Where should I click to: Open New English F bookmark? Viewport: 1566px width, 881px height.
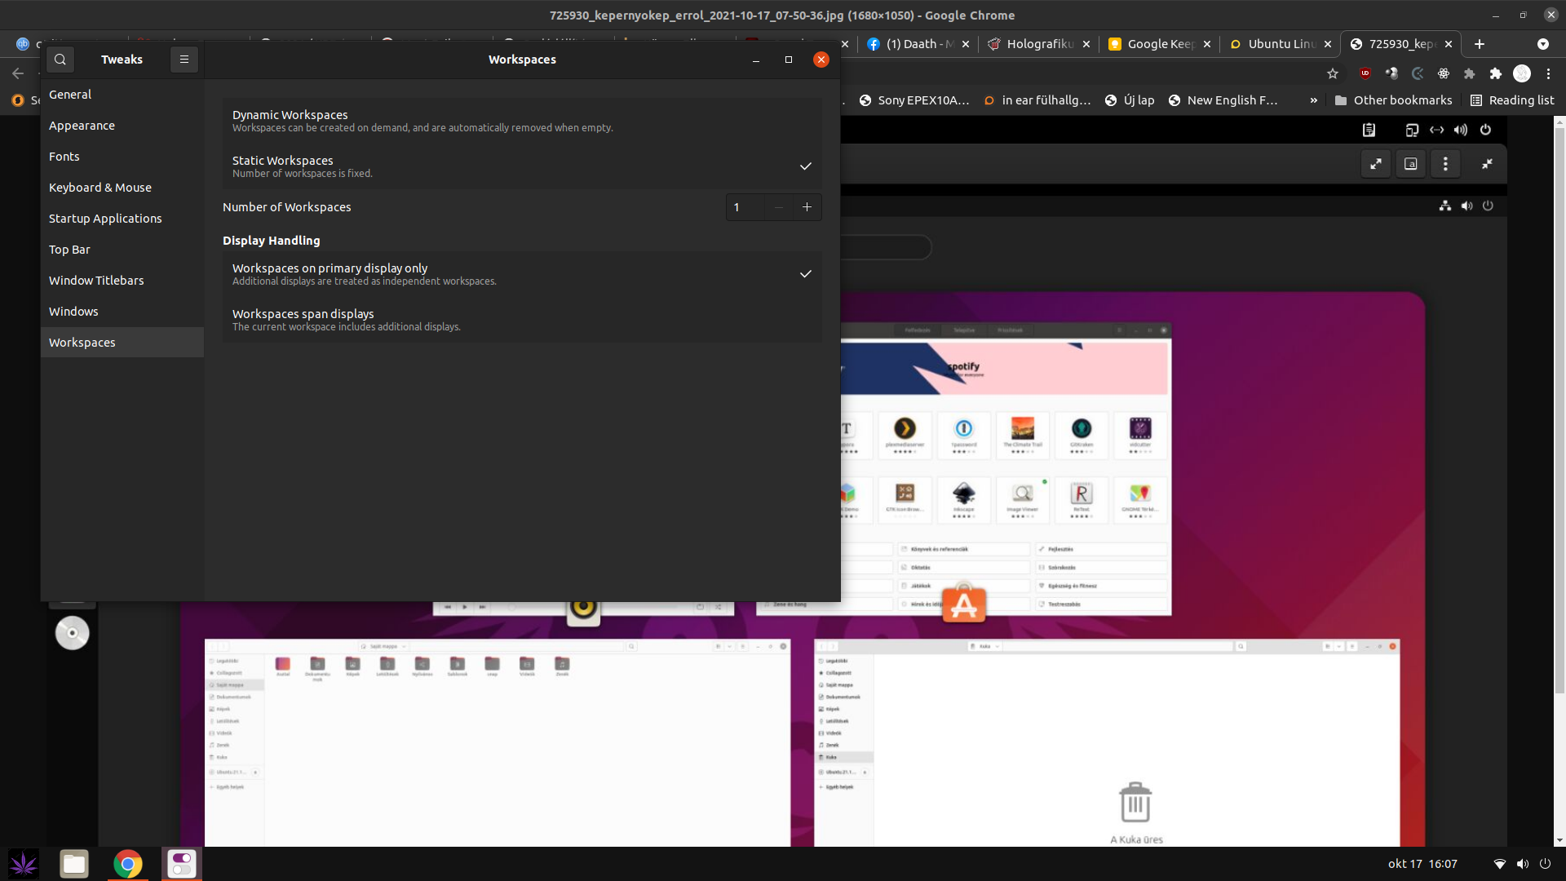tap(1223, 100)
